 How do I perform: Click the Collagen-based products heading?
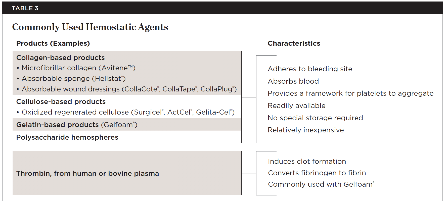point(60,58)
